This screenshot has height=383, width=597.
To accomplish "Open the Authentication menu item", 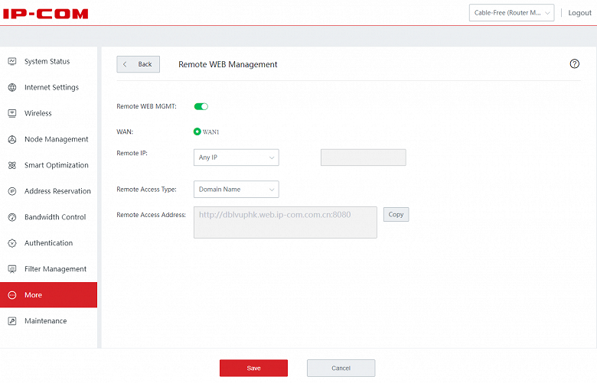I will 48,243.
